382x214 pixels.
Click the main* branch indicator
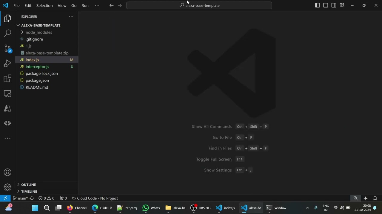(20, 198)
